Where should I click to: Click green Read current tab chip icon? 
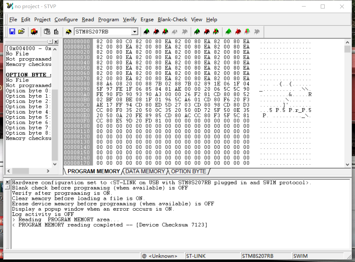pyautogui.click(x=146, y=32)
